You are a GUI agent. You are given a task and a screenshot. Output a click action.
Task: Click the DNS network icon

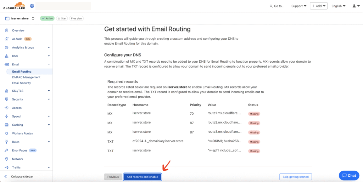click(x=7, y=56)
